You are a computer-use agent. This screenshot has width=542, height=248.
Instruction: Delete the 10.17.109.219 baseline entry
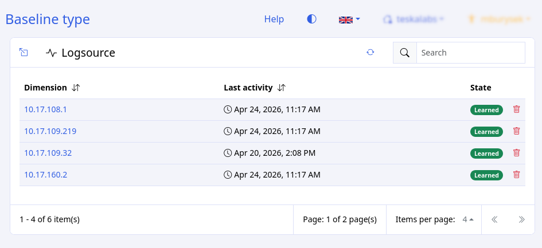(x=516, y=131)
